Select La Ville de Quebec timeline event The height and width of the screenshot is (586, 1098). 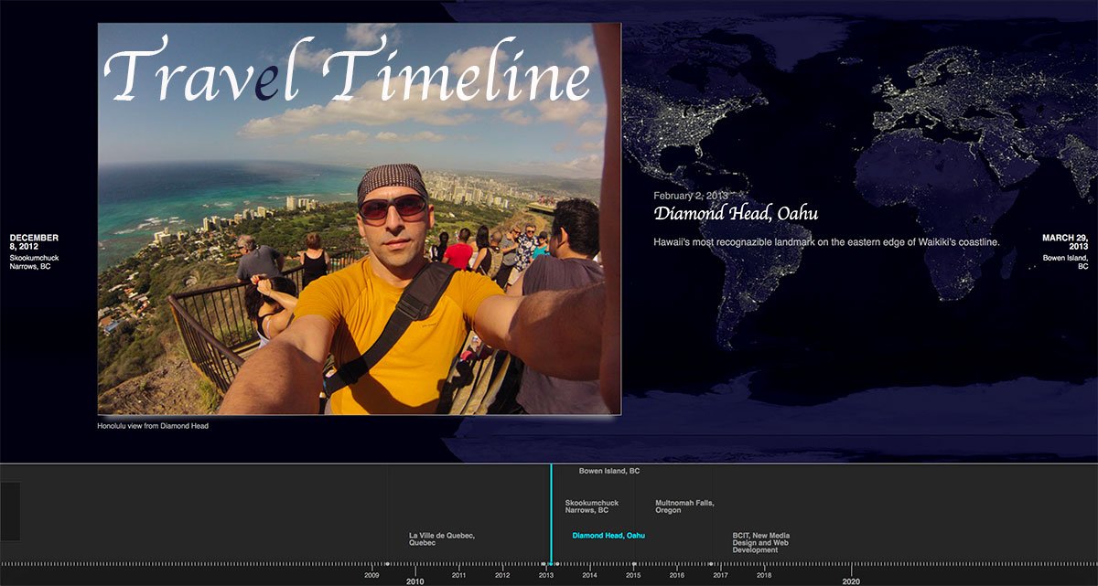(x=441, y=538)
